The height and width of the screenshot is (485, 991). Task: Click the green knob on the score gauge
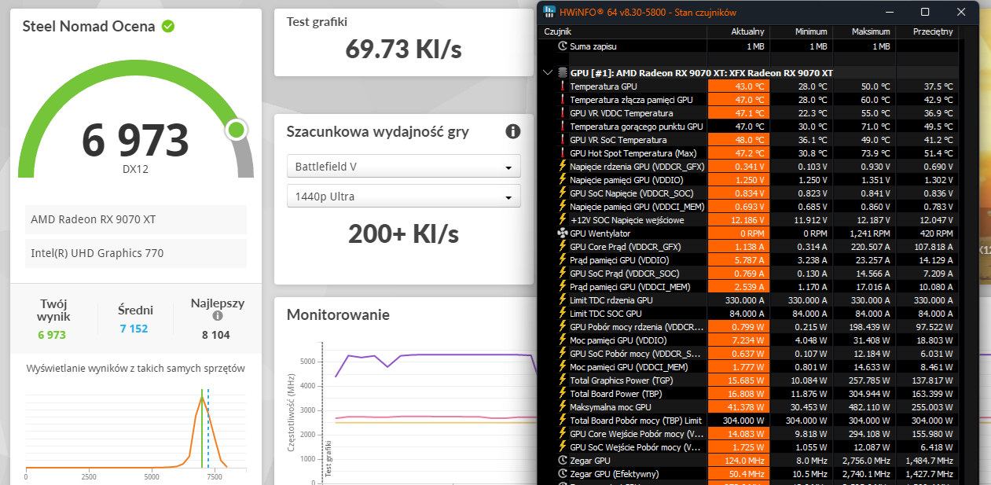(236, 130)
